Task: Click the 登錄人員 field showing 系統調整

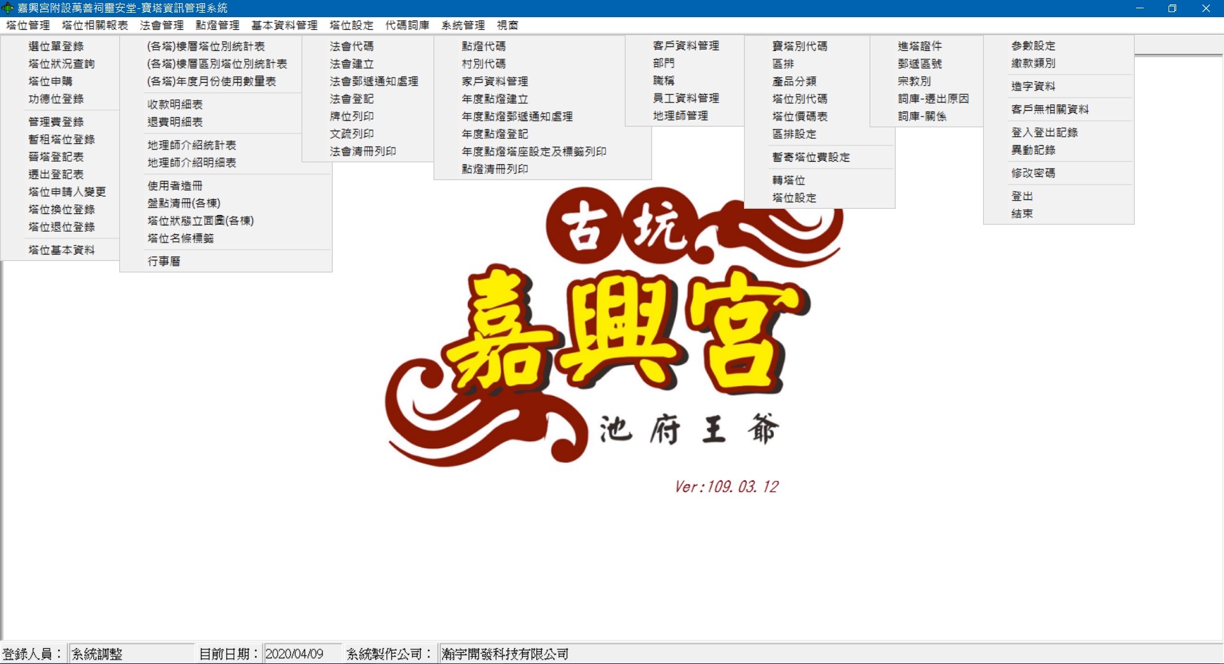Action: coord(131,654)
